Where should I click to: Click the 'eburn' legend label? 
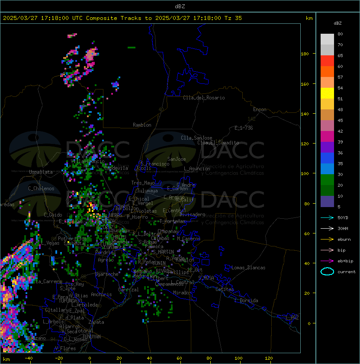click(344, 239)
